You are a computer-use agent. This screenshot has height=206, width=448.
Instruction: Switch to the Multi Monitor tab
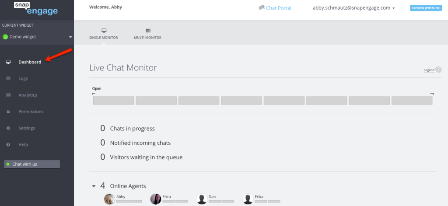pyautogui.click(x=148, y=34)
